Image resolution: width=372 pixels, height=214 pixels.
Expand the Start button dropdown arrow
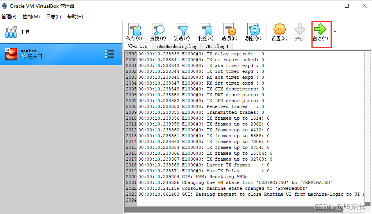334,32
